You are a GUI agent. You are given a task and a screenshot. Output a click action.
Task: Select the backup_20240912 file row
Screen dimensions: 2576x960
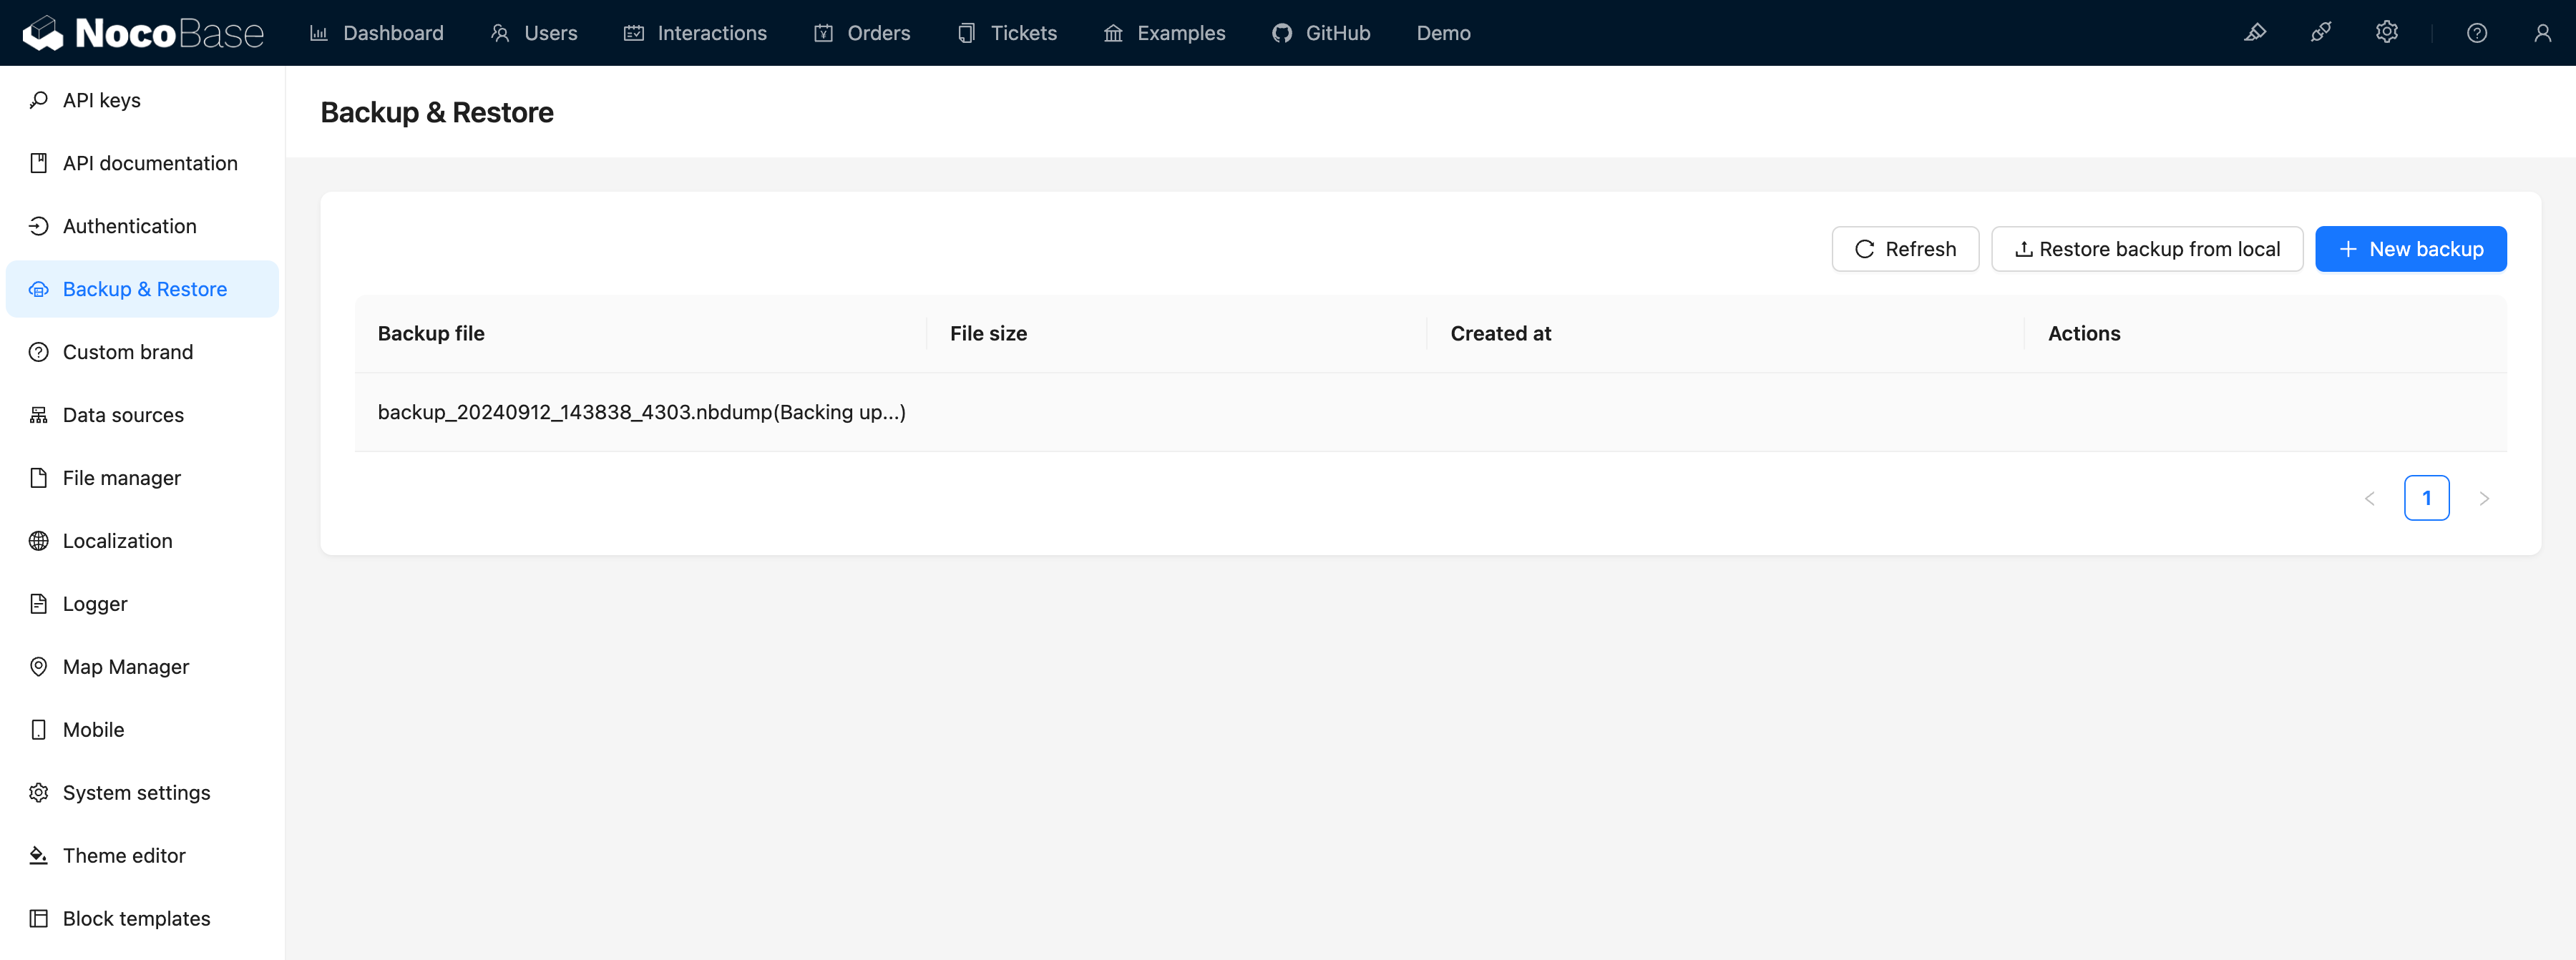(641, 412)
